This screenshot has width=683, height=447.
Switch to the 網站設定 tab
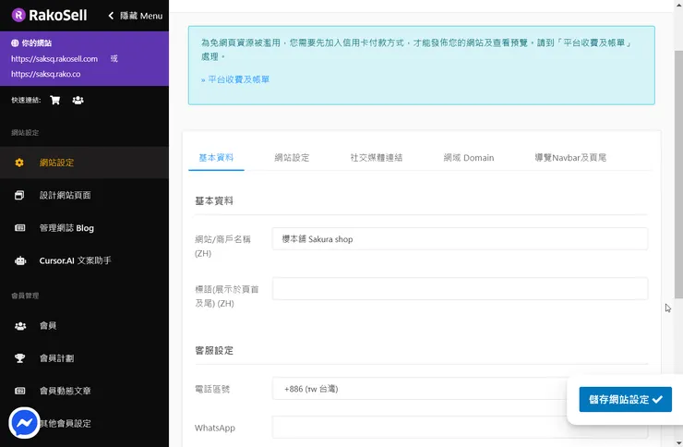pyautogui.click(x=292, y=158)
